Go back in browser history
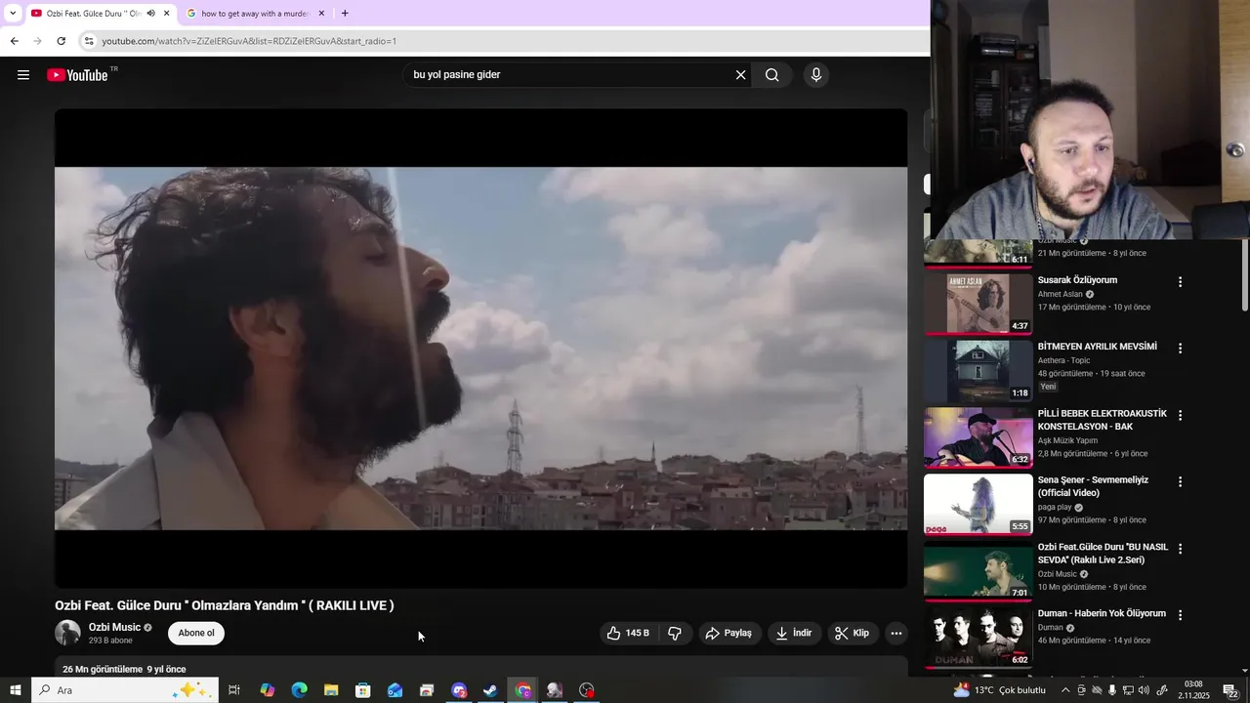This screenshot has height=703, width=1250. click(x=14, y=41)
